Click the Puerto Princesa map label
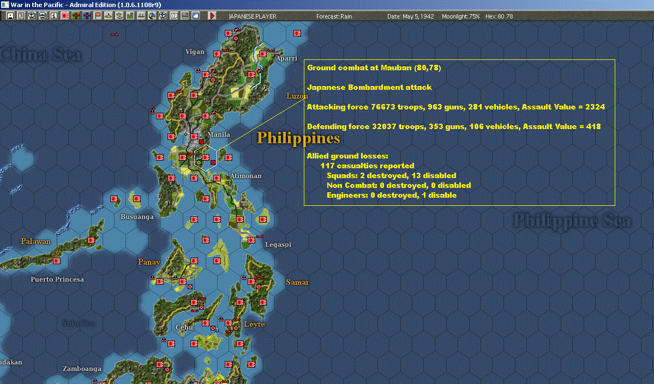This screenshot has height=384, width=654. (x=57, y=279)
